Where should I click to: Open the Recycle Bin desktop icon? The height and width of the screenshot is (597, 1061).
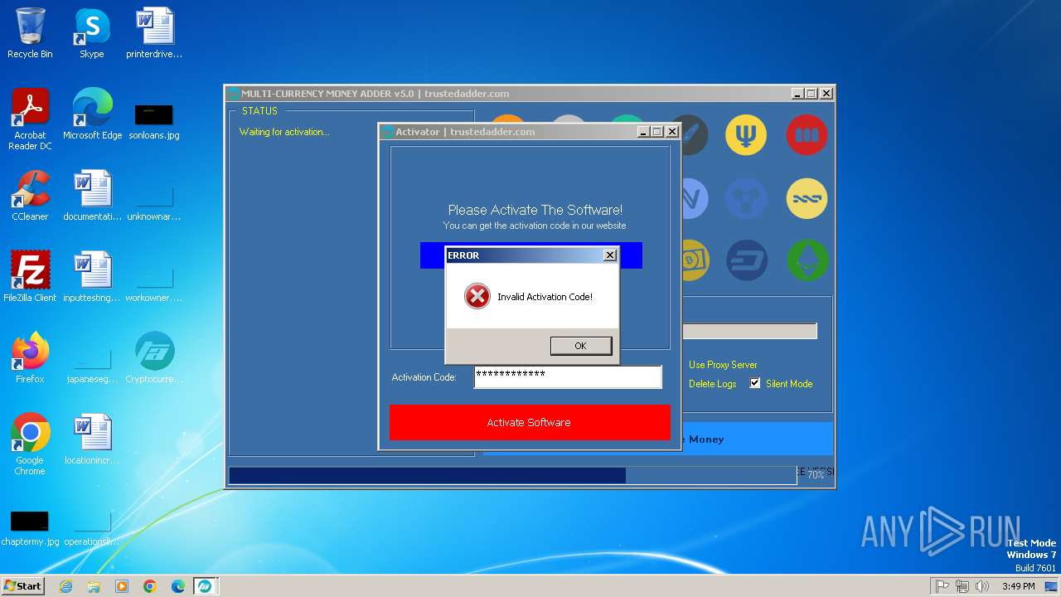[x=30, y=33]
